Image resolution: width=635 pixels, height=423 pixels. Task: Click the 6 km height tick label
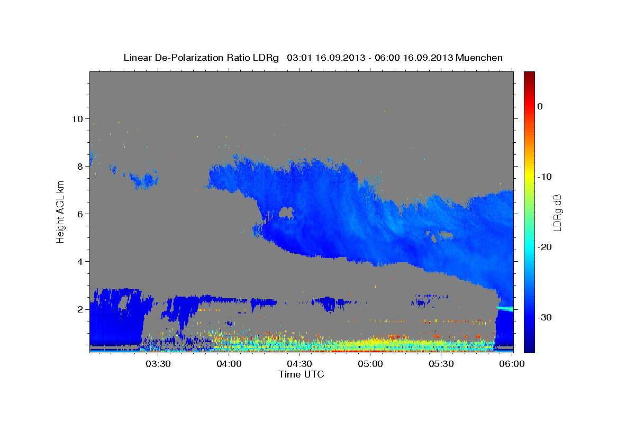click(x=81, y=214)
